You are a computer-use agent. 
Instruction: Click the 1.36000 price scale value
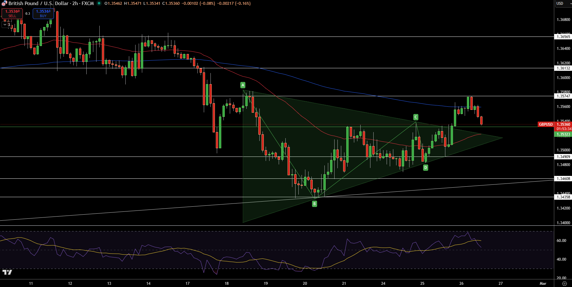(563, 78)
